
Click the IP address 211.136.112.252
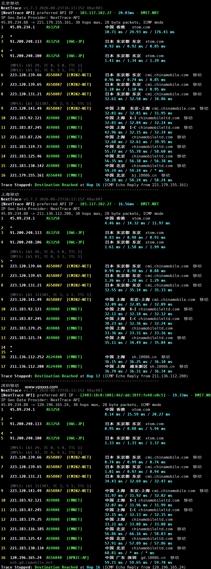click(x=27, y=357)
